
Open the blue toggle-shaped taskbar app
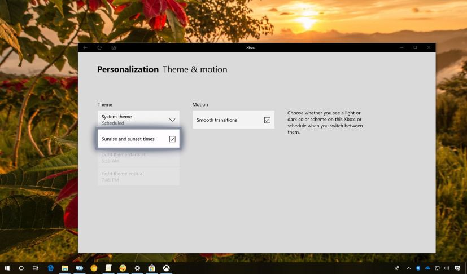click(x=79, y=268)
